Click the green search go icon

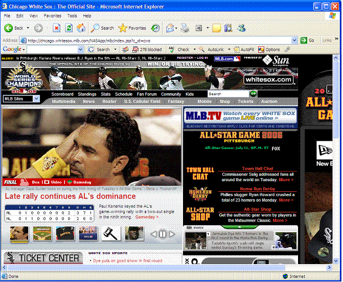[253, 94]
